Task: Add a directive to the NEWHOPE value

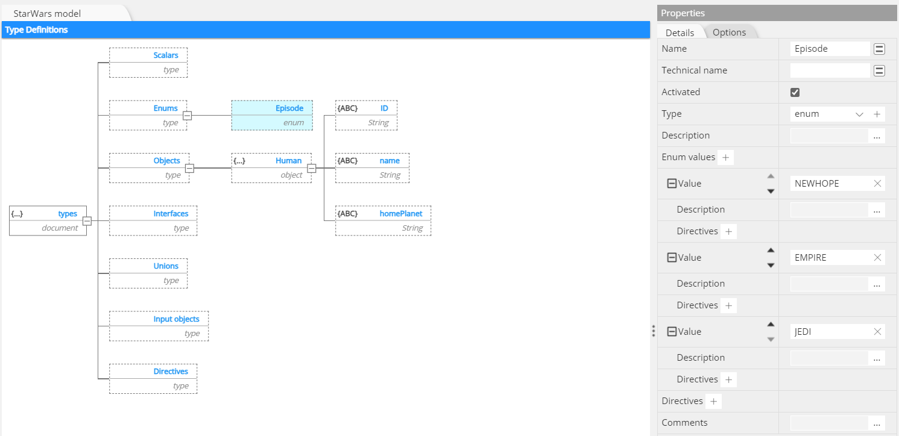Action: [x=729, y=231]
